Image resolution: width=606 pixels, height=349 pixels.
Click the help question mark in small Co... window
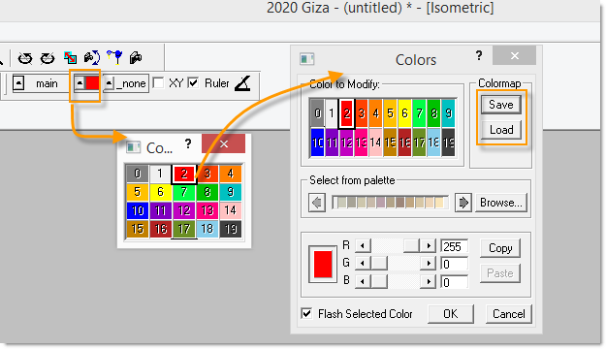[x=188, y=143]
